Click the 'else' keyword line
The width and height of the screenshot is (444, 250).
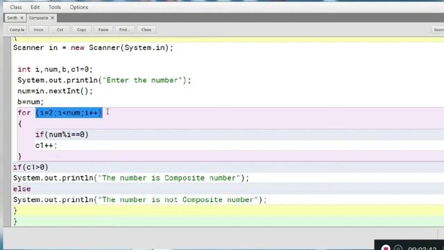click(22, 189)
